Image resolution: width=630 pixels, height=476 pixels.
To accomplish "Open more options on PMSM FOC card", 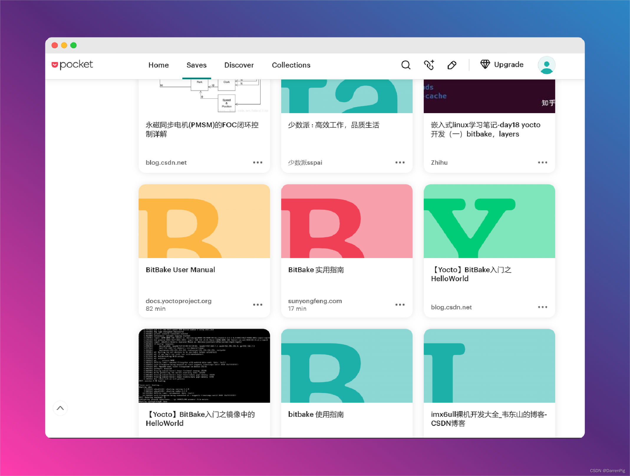I will pos(258,162).
